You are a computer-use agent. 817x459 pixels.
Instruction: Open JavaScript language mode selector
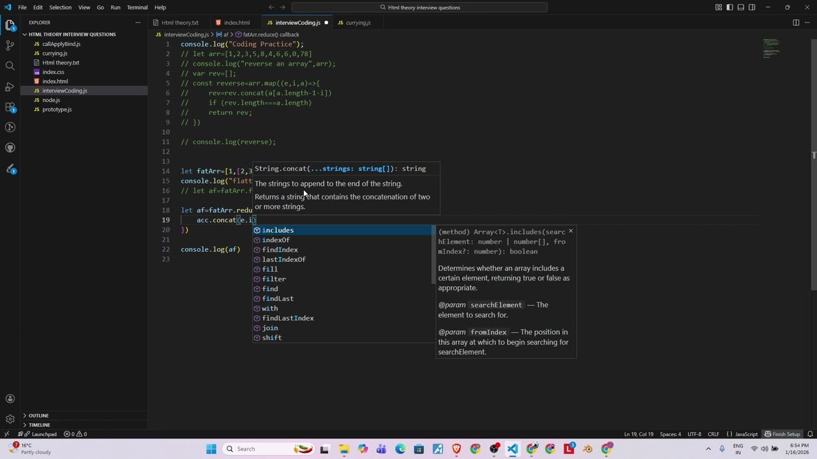746,434
